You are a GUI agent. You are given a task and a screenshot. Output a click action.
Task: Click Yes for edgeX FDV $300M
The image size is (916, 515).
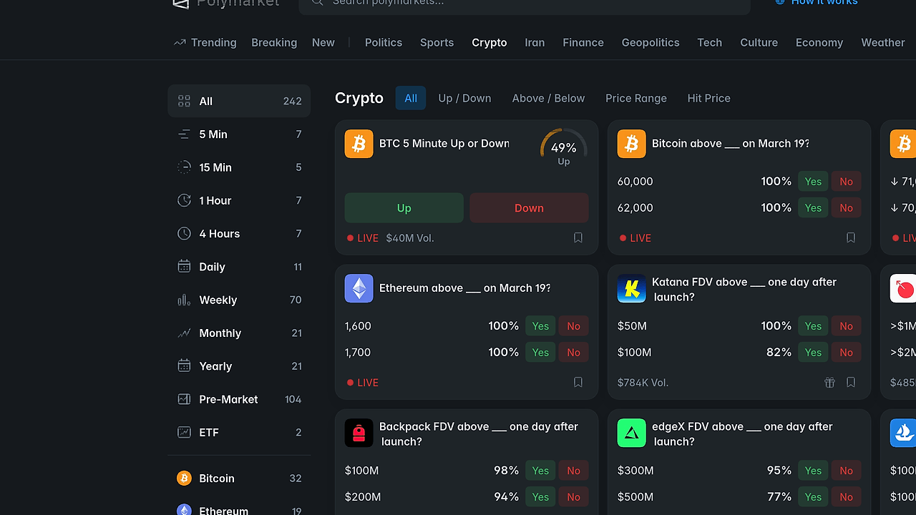point(813,471)
